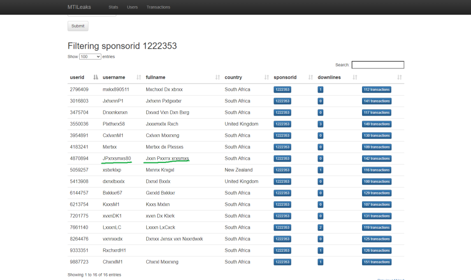Open the Stats menu item
The image size is (471, 280).
tap(113, 7)
